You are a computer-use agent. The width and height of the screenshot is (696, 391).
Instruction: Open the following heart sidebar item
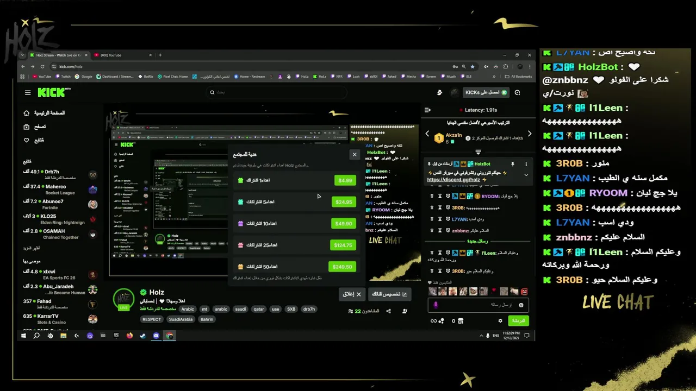click(x=33, y=140)
